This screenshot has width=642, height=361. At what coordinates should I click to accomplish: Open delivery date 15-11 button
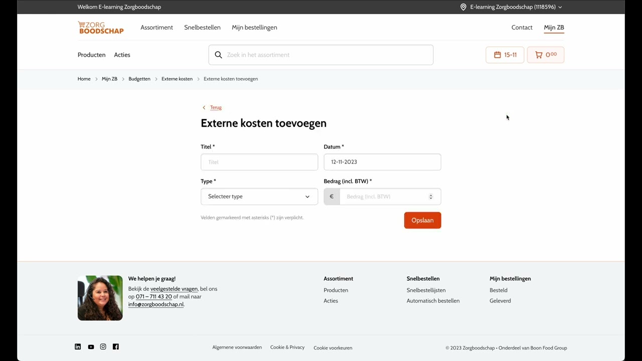[505, 55]
